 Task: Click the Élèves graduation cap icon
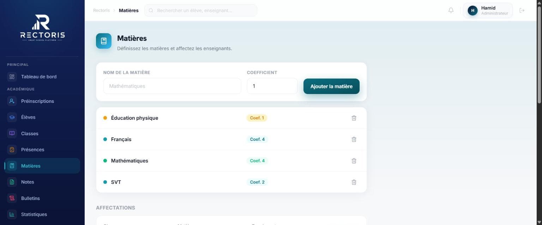pyautogui.click(x=12, y=117)
